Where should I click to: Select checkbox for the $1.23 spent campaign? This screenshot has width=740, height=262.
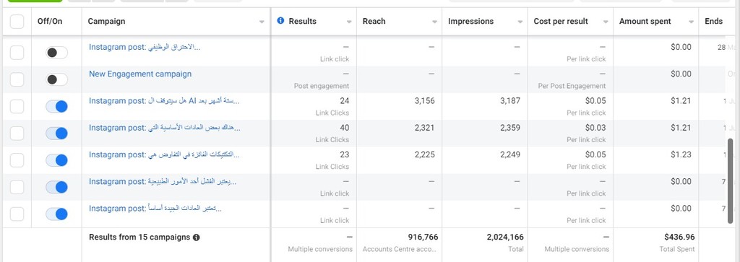pos(17,160)
